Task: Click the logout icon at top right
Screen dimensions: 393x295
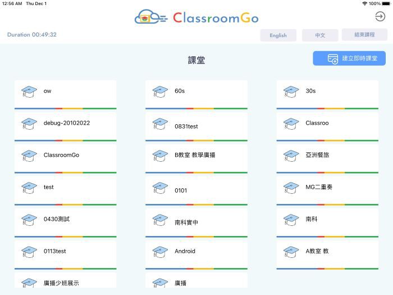Action: coord(380,17)
